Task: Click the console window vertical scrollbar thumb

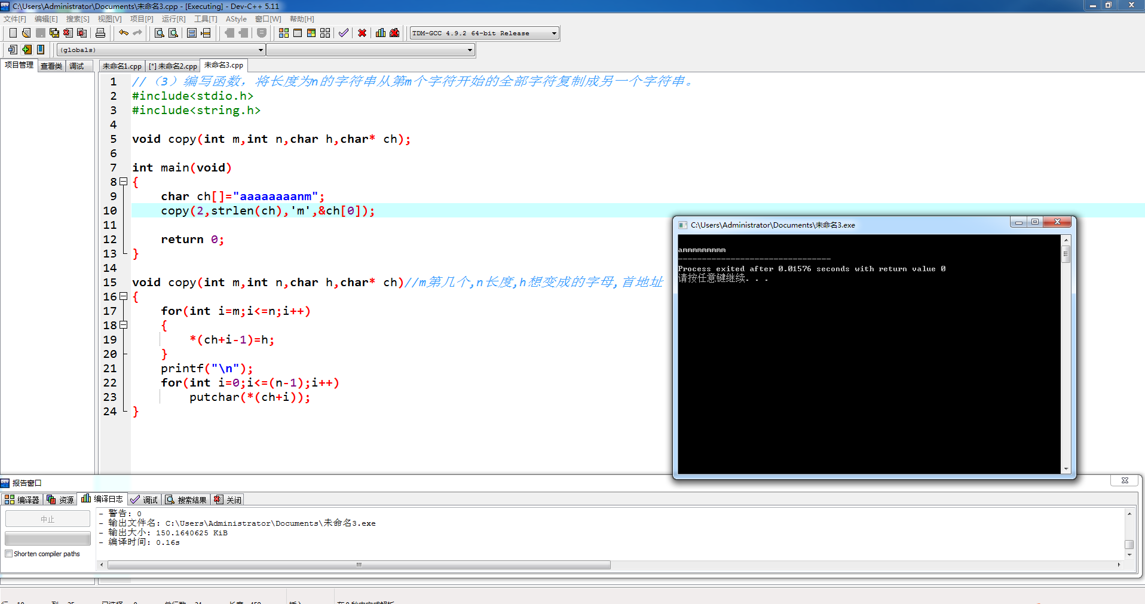Action: [1066, 254]
